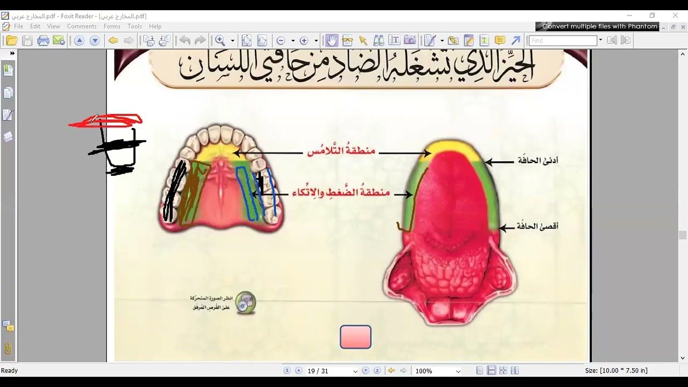
Task: Go to previous page with up arrow
Action: (79, 40)
